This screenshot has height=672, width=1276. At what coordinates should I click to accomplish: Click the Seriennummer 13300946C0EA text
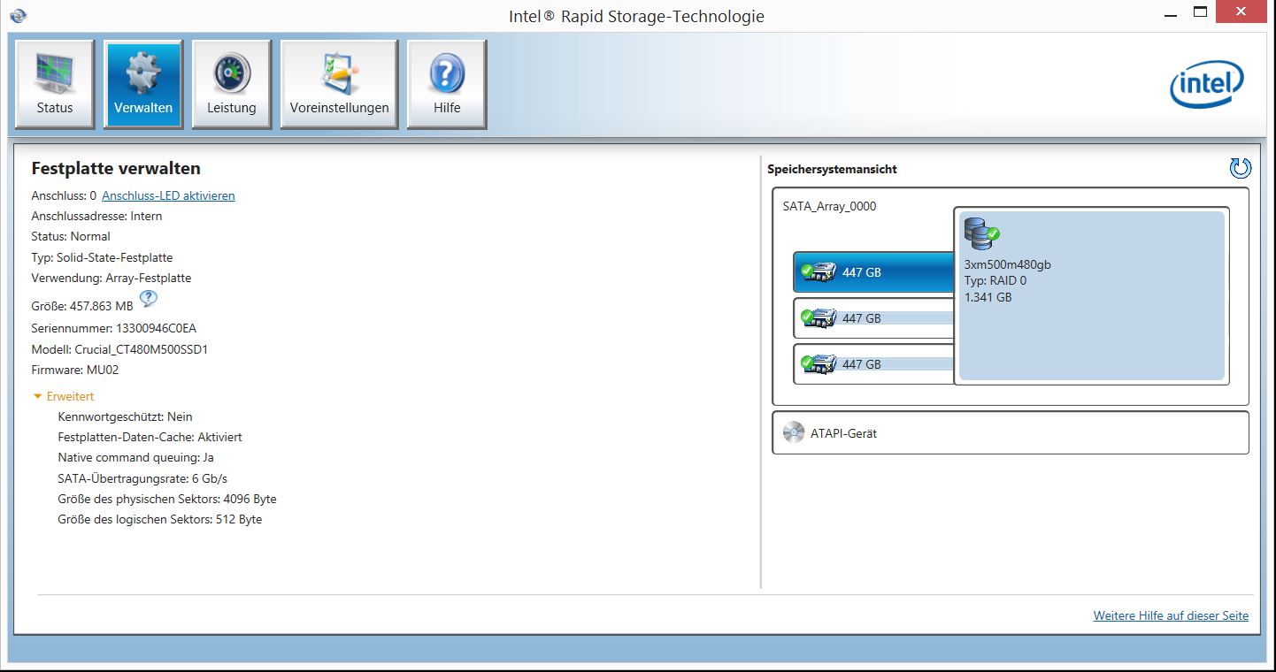(114, 328)
